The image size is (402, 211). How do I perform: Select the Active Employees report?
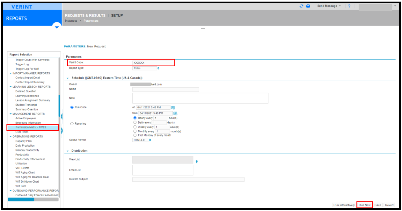click(x=26, y=118)
